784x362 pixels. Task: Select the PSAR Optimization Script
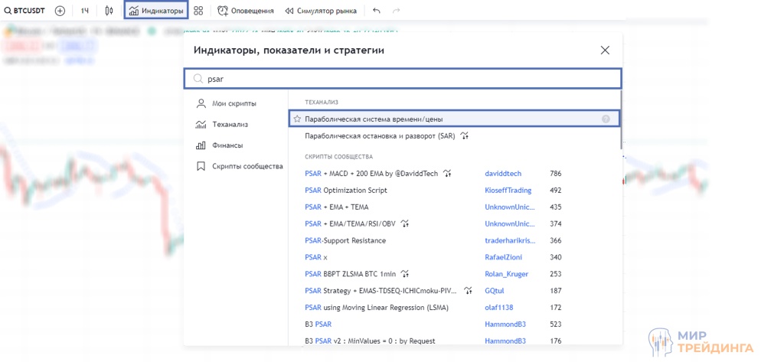click(345, 191)
